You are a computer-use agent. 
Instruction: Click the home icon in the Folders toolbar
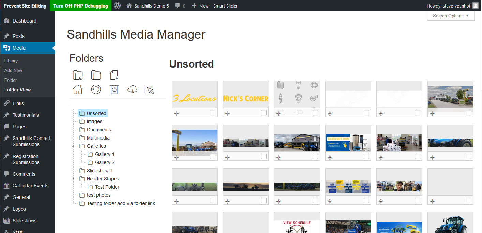click(x=78, y=89)
